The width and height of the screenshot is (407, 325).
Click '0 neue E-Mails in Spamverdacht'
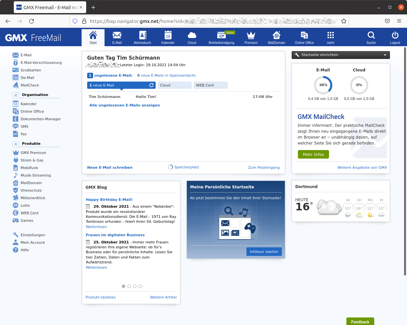166,75
